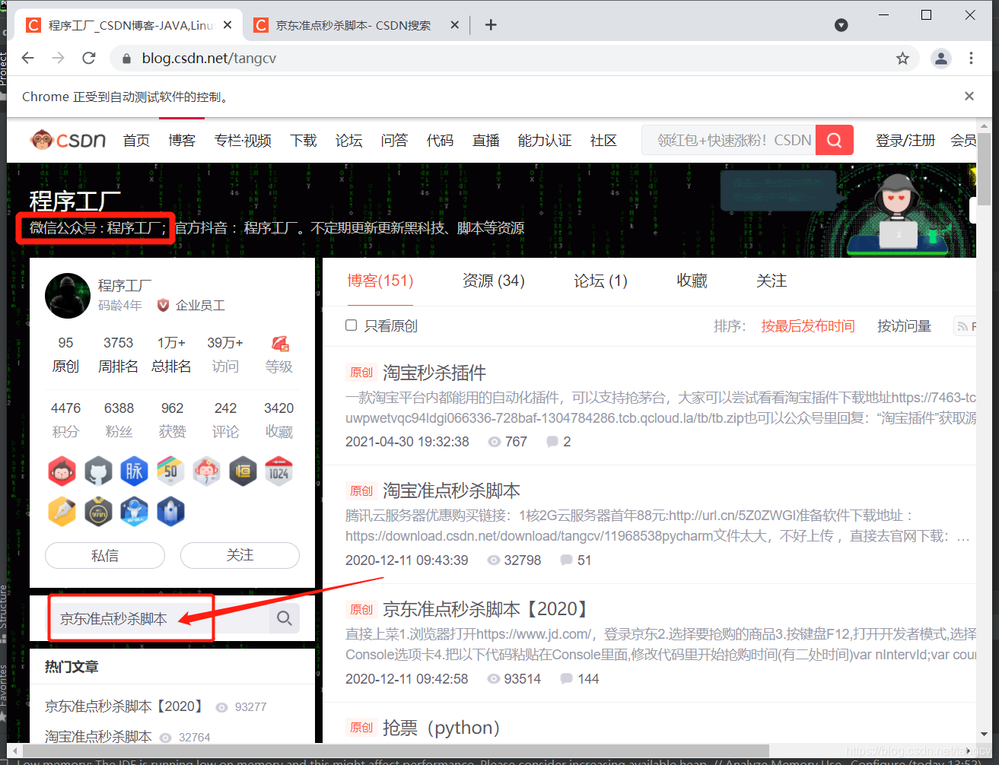Click the red monkey badge
Image resolution: width=999 pixels, height=765 pixels.
pyautogui.click(x=62, y=472)
